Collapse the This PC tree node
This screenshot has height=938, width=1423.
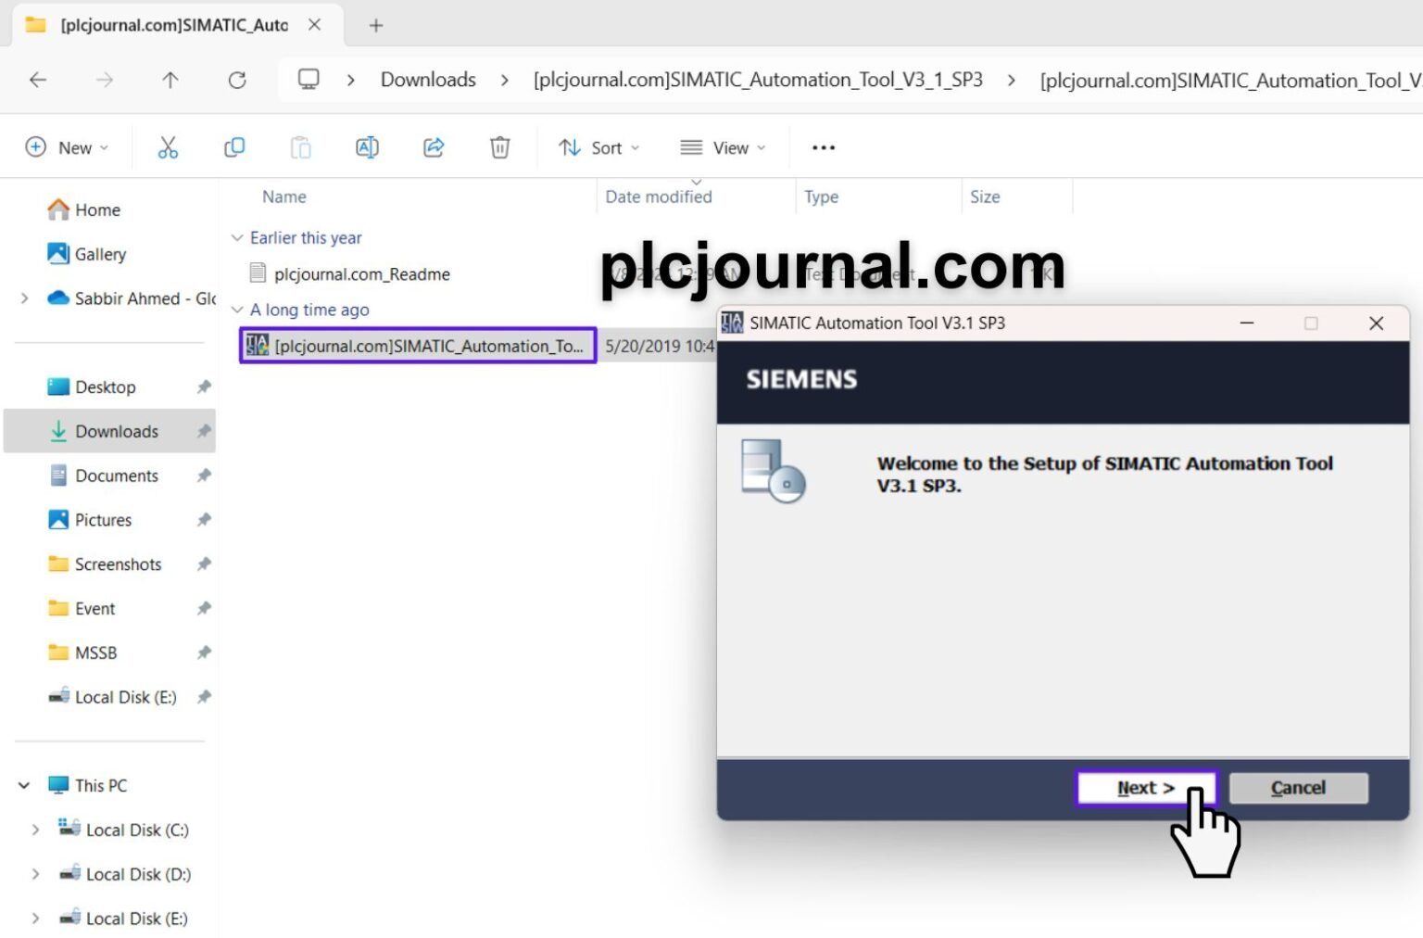24,785
